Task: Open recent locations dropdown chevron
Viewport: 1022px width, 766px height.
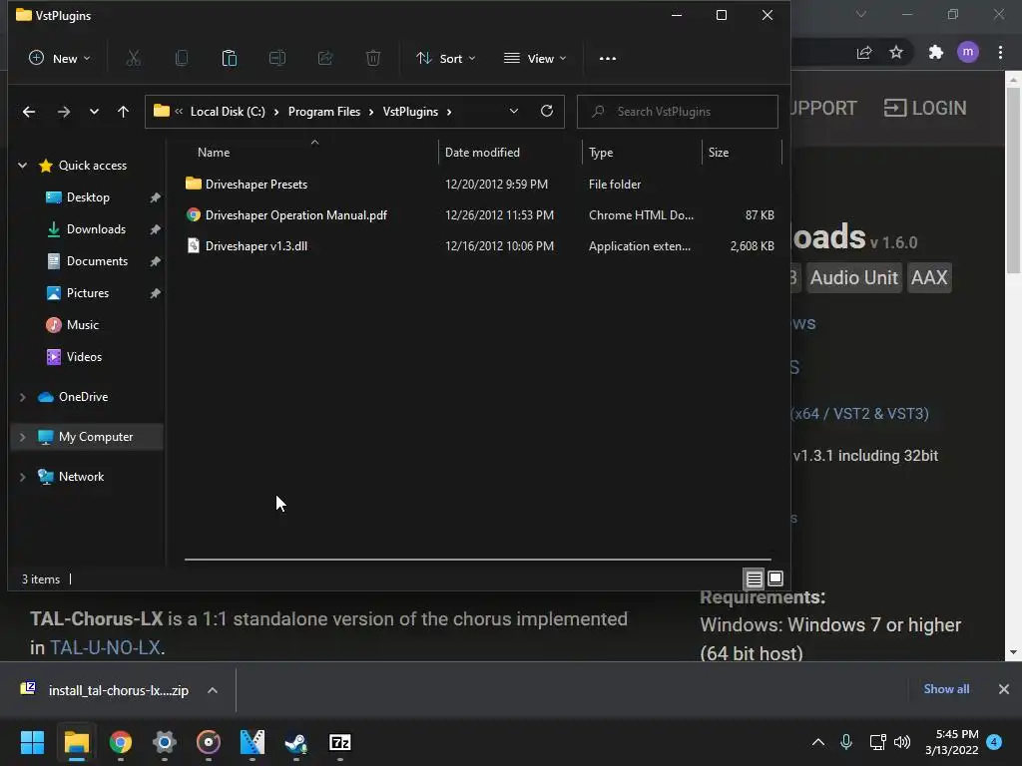Action: coord(94,112)
